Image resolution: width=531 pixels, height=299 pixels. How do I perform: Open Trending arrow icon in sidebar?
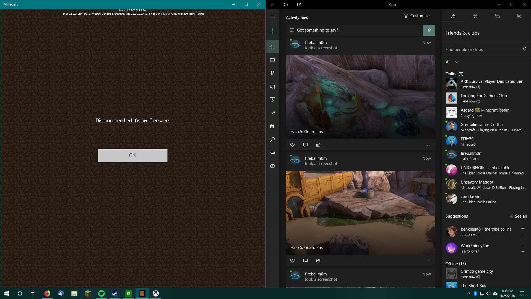click(272, 113)
